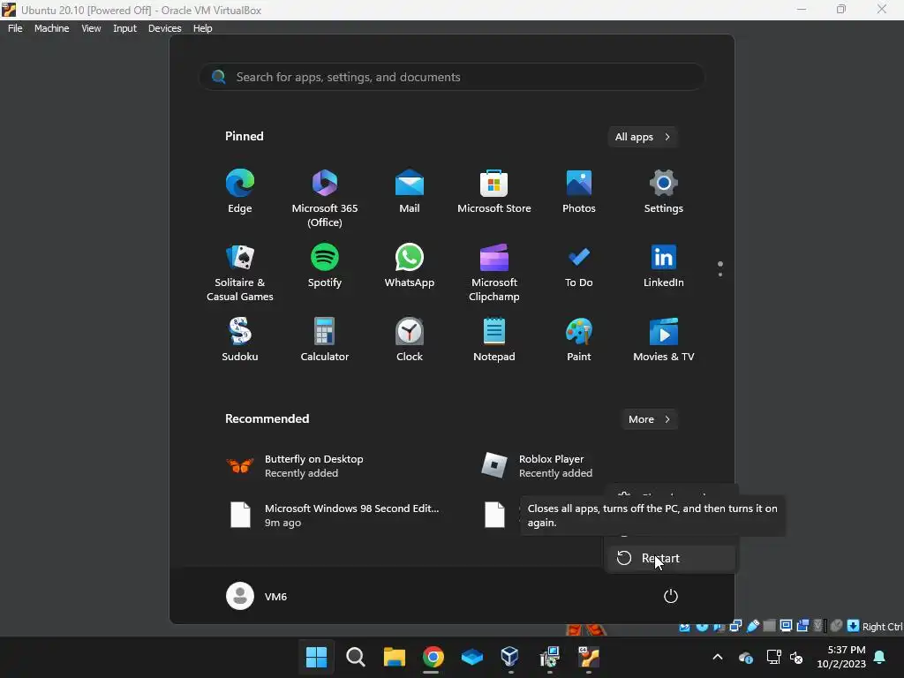
Task: Open the taskbar Search magnifier
Action: [355, 657]
